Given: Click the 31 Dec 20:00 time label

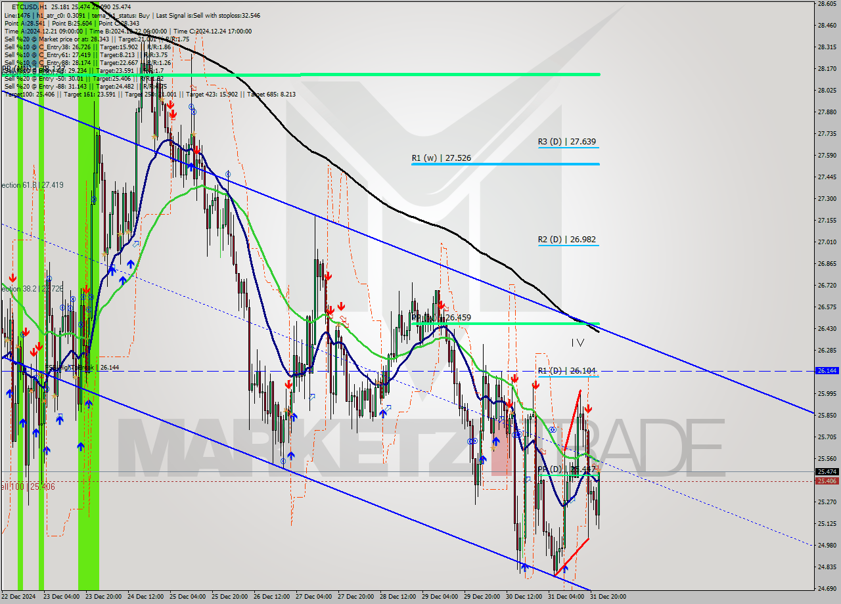Looking at the screenshot, I should coord(608,597).
